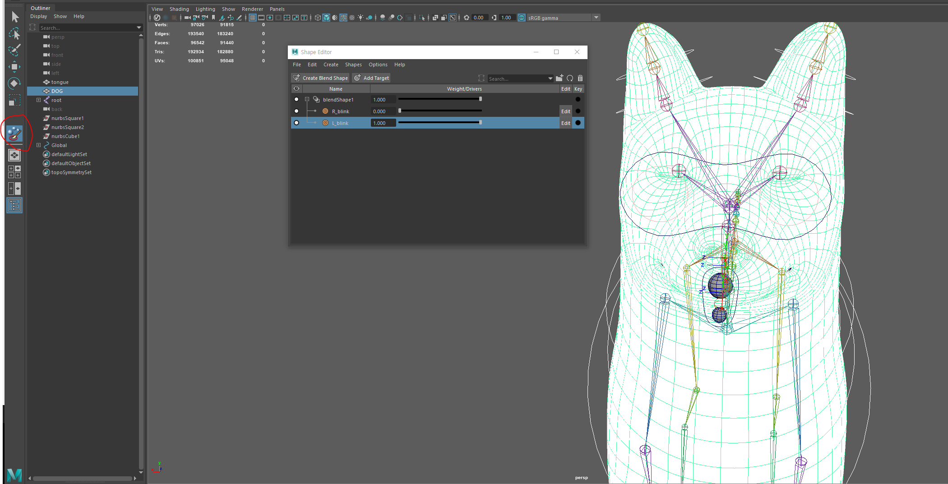
Task: Open Shape Editor search filter dropdown arrow
Action: click(x=550, y=78)
